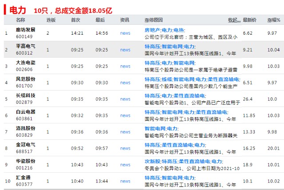
Task: Collapse reasons via 收起 link
Action: point(234,20)
